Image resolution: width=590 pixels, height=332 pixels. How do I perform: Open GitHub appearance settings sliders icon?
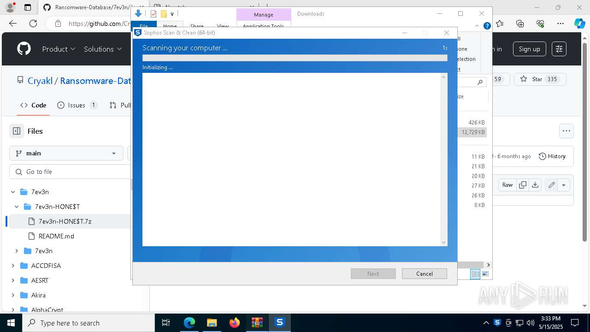tap(559, 49)
